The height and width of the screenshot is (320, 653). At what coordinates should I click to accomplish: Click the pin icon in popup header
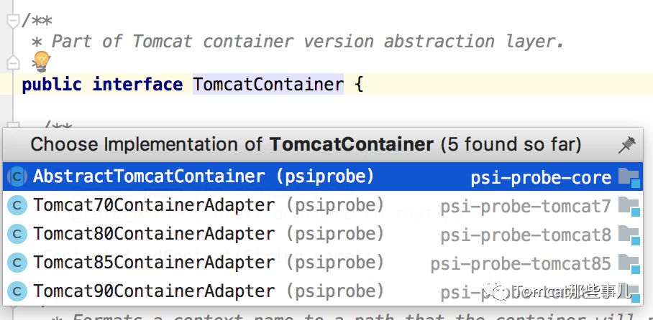(626, 146)
